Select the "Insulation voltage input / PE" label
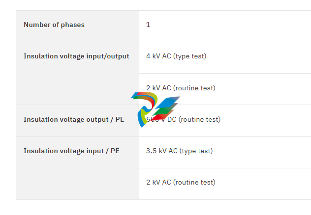 coord(71,151)
